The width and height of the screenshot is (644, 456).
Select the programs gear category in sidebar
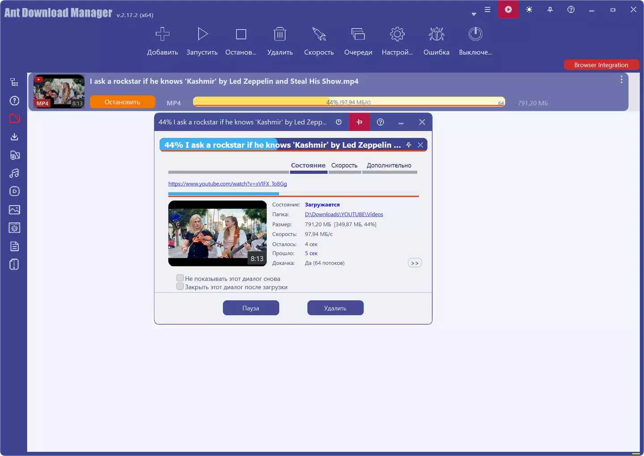click(x=14, y=228)
